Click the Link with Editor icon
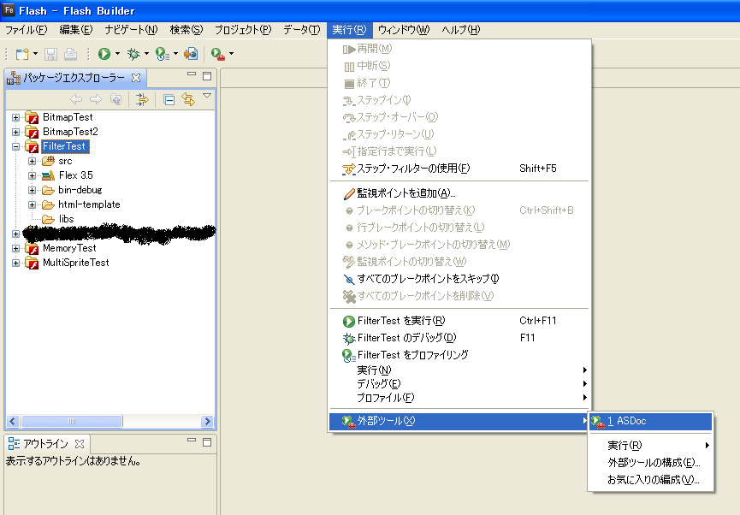The image size is (740, 515). pos(187,99)
